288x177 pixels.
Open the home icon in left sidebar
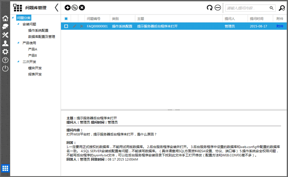(5, 18)
